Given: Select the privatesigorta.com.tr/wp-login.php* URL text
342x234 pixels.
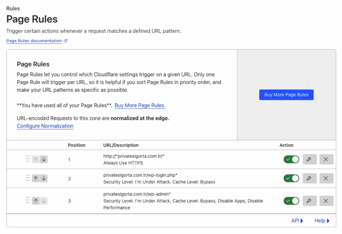Looking at the screenshot, I should [140, 175].
